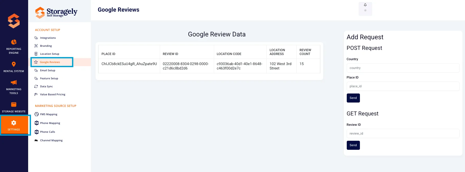Open Value Based Pricing settings
Screen dimensions: 465x172
(x=53, y=95)
